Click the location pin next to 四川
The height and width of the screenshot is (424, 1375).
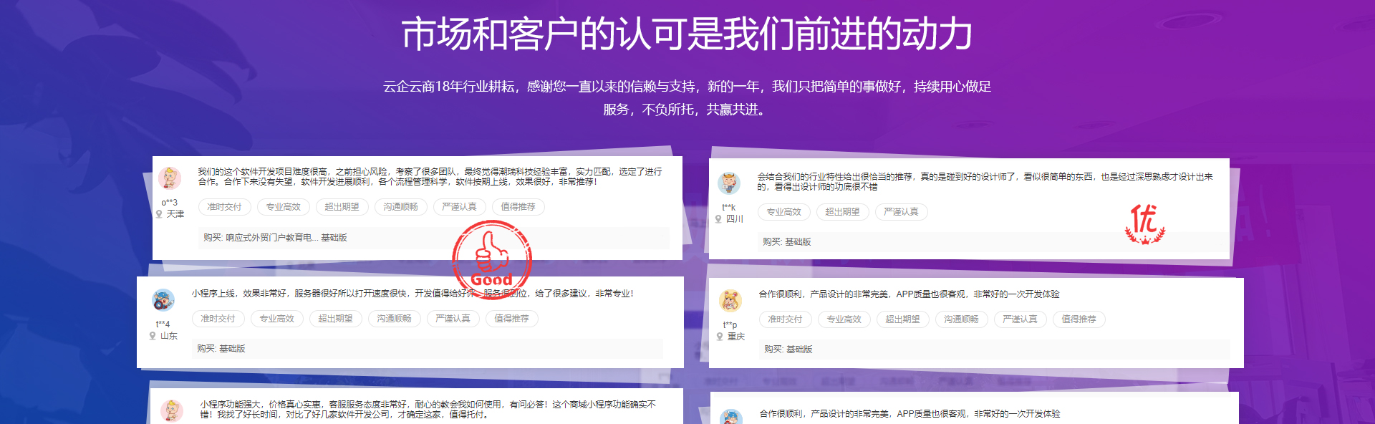[718, 219]
